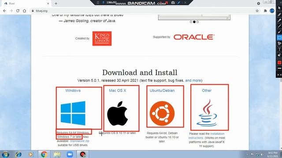Open File Explorer from taskbar

[57, 154]
